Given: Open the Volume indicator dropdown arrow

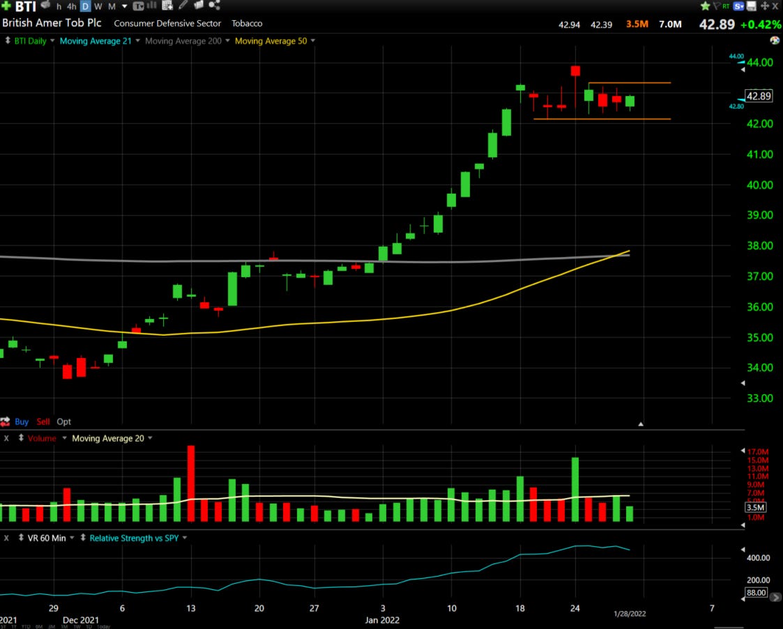Looking at the screenshot, I should (64, 438).
